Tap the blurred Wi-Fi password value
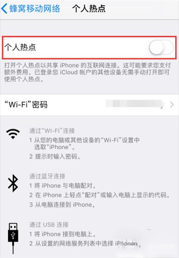The width and height of the screenshot is (179, 258). [134, 104]
